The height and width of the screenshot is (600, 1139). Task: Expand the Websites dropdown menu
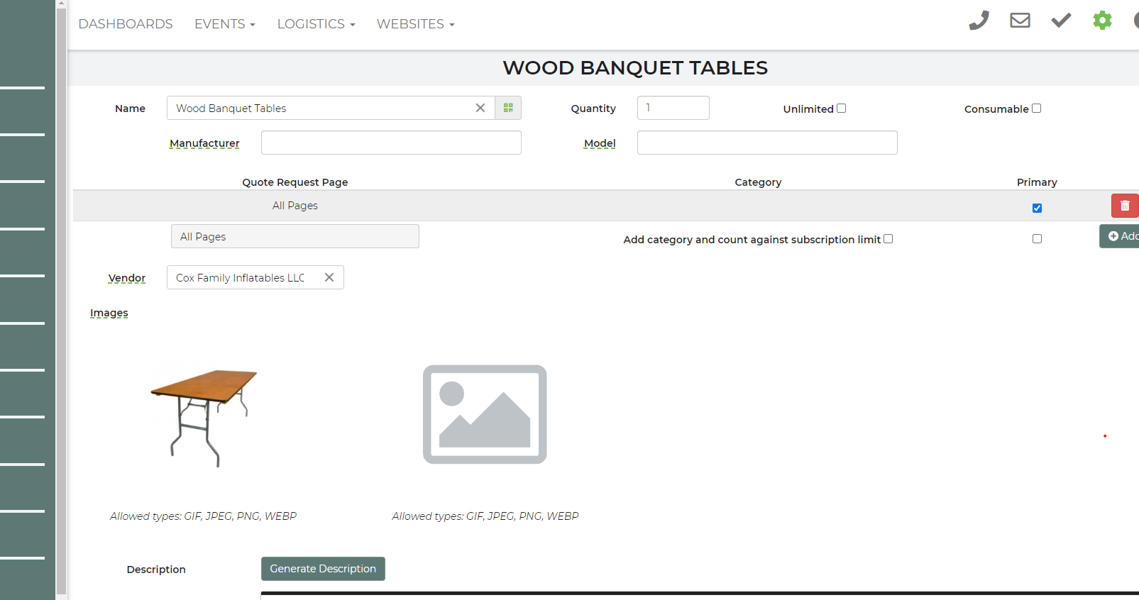pos(415,24)
